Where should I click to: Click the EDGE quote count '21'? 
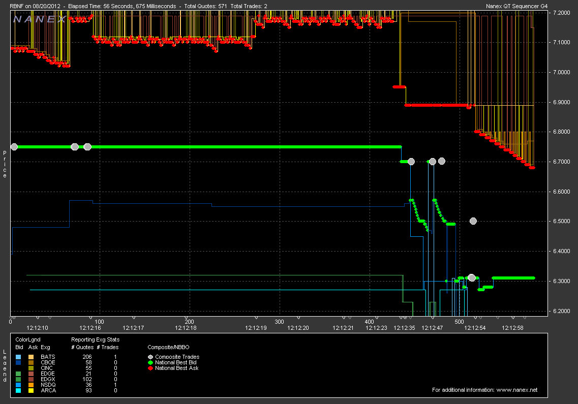pos(88,374)
